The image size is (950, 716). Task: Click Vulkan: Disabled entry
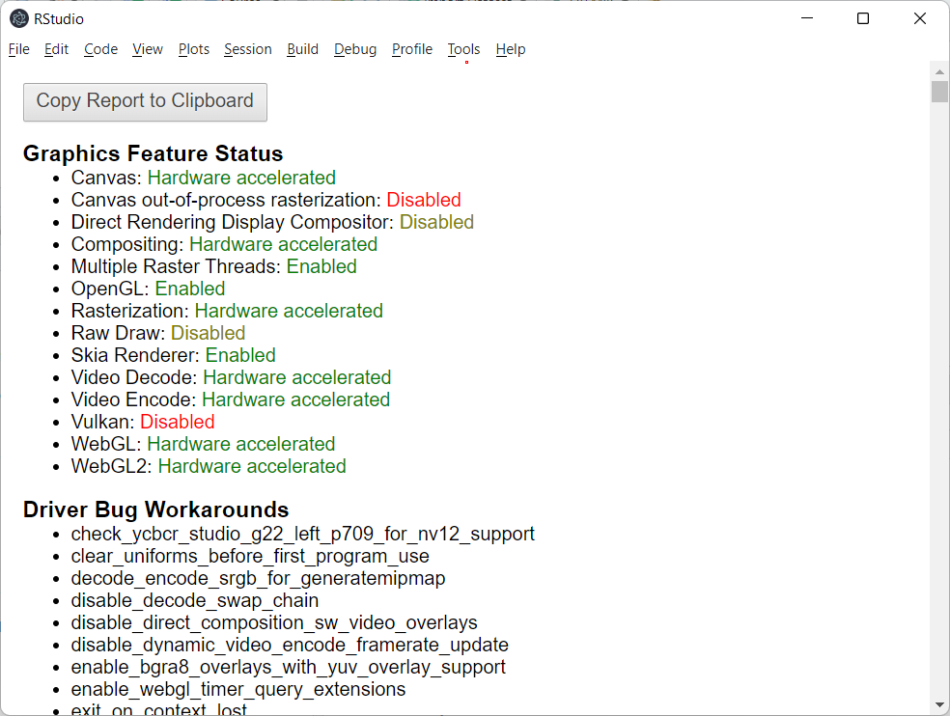click(142, 423)
